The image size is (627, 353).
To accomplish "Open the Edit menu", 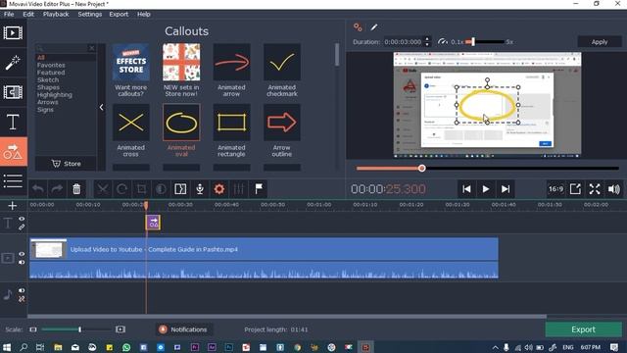I will 28,14.
